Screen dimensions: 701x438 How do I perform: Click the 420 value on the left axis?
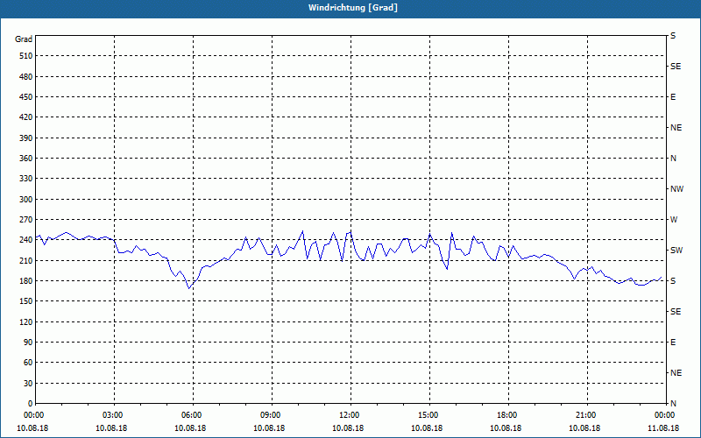click(26, 117)
